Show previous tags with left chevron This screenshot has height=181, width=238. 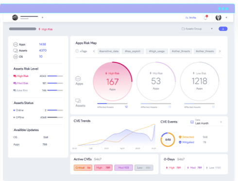tap(94, 51)
